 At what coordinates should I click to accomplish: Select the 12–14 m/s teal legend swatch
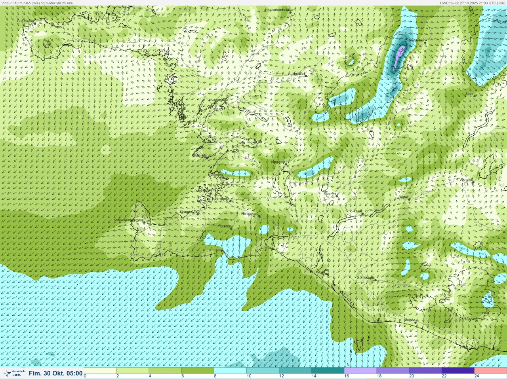295,371
